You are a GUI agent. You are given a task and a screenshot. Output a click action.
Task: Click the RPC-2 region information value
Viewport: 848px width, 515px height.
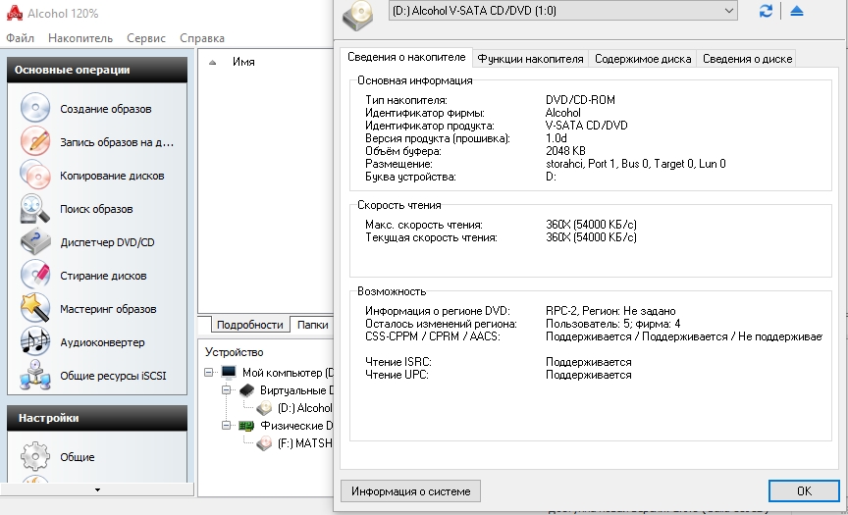click(610, 311)
